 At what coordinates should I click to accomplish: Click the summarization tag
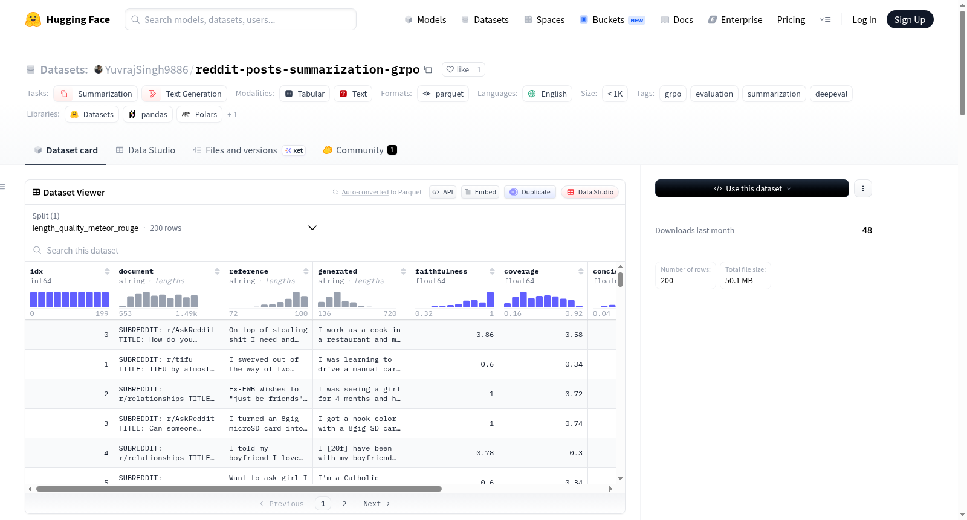[x=774, y=94]
